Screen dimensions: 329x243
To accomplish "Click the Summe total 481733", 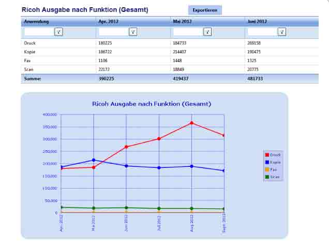I will tap(255, 79).
